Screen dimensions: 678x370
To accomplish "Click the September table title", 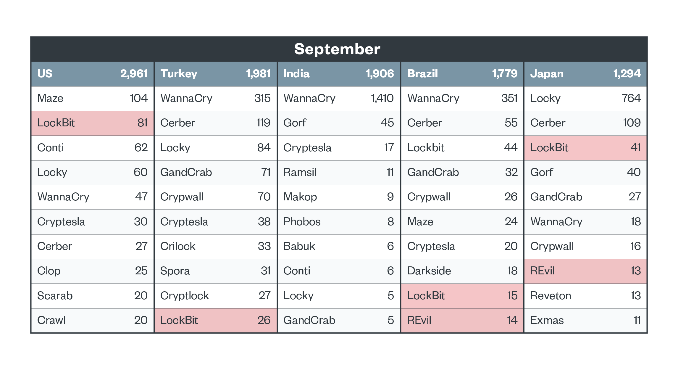I will click(337, 49).
